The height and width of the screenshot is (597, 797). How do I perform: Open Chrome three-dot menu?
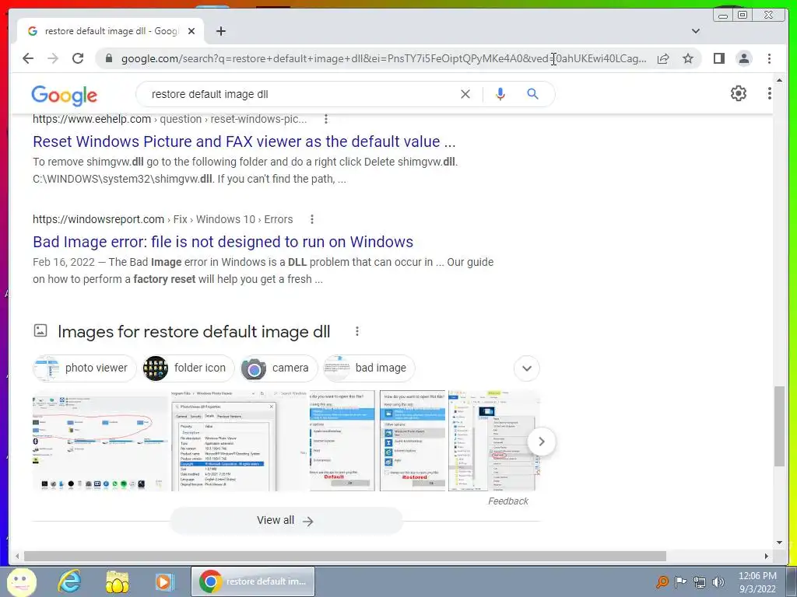(x=769, y=58)
